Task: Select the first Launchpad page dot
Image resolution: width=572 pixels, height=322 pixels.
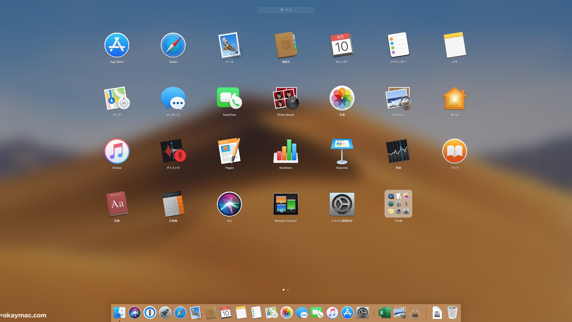Action: [x=283, y=290]
